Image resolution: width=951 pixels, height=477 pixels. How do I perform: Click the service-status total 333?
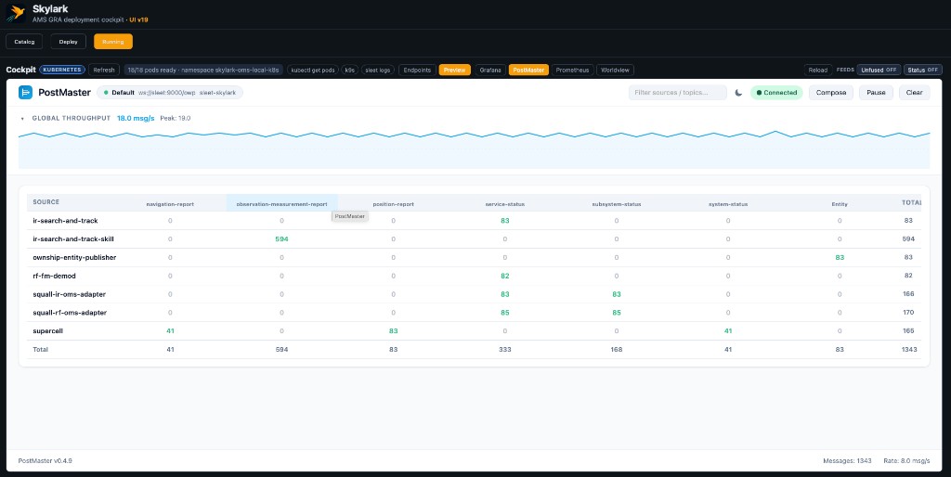(504, 350)
